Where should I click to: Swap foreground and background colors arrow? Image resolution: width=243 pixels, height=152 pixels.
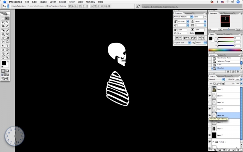8,62
